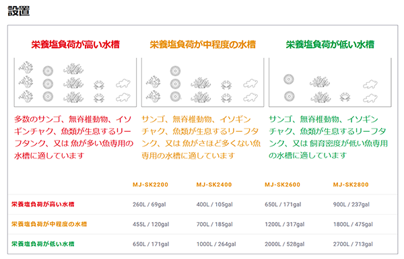Click the red high nutrient load tank heading
This screenshot has width=404, height=259.
[75, 44]
